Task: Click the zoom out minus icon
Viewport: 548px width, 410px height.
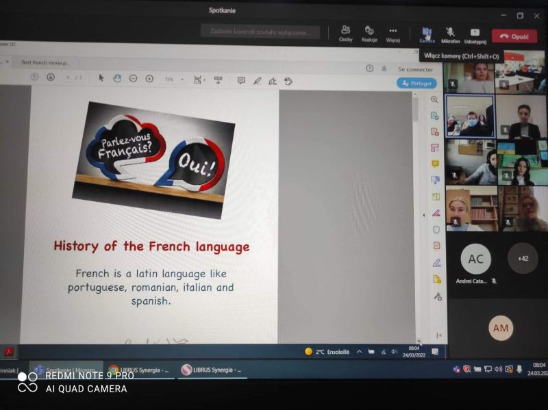Action: 133,79
